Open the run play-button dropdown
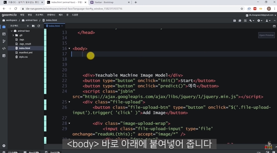The image size is (277, 153). point(260,21)
